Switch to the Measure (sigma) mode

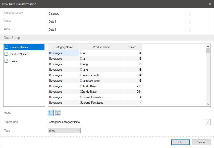point(58,113)
